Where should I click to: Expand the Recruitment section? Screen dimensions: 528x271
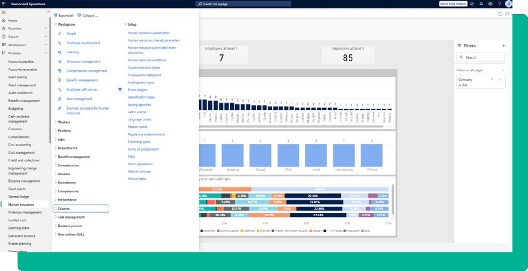(x=56, y=182)
